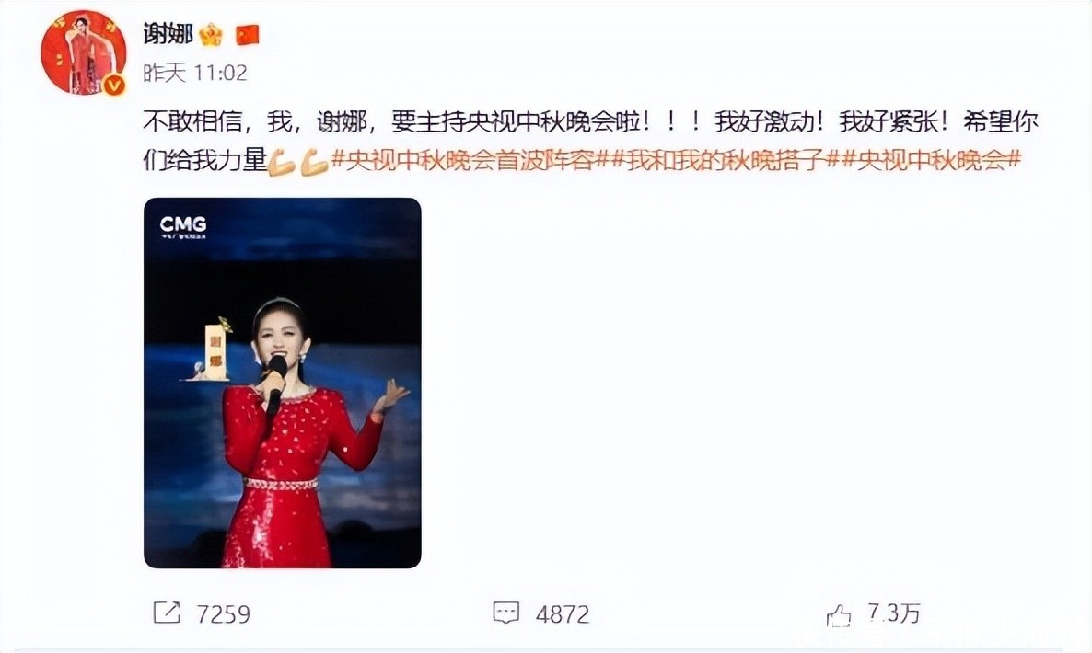Click the CMG logo in the photo

183,226
